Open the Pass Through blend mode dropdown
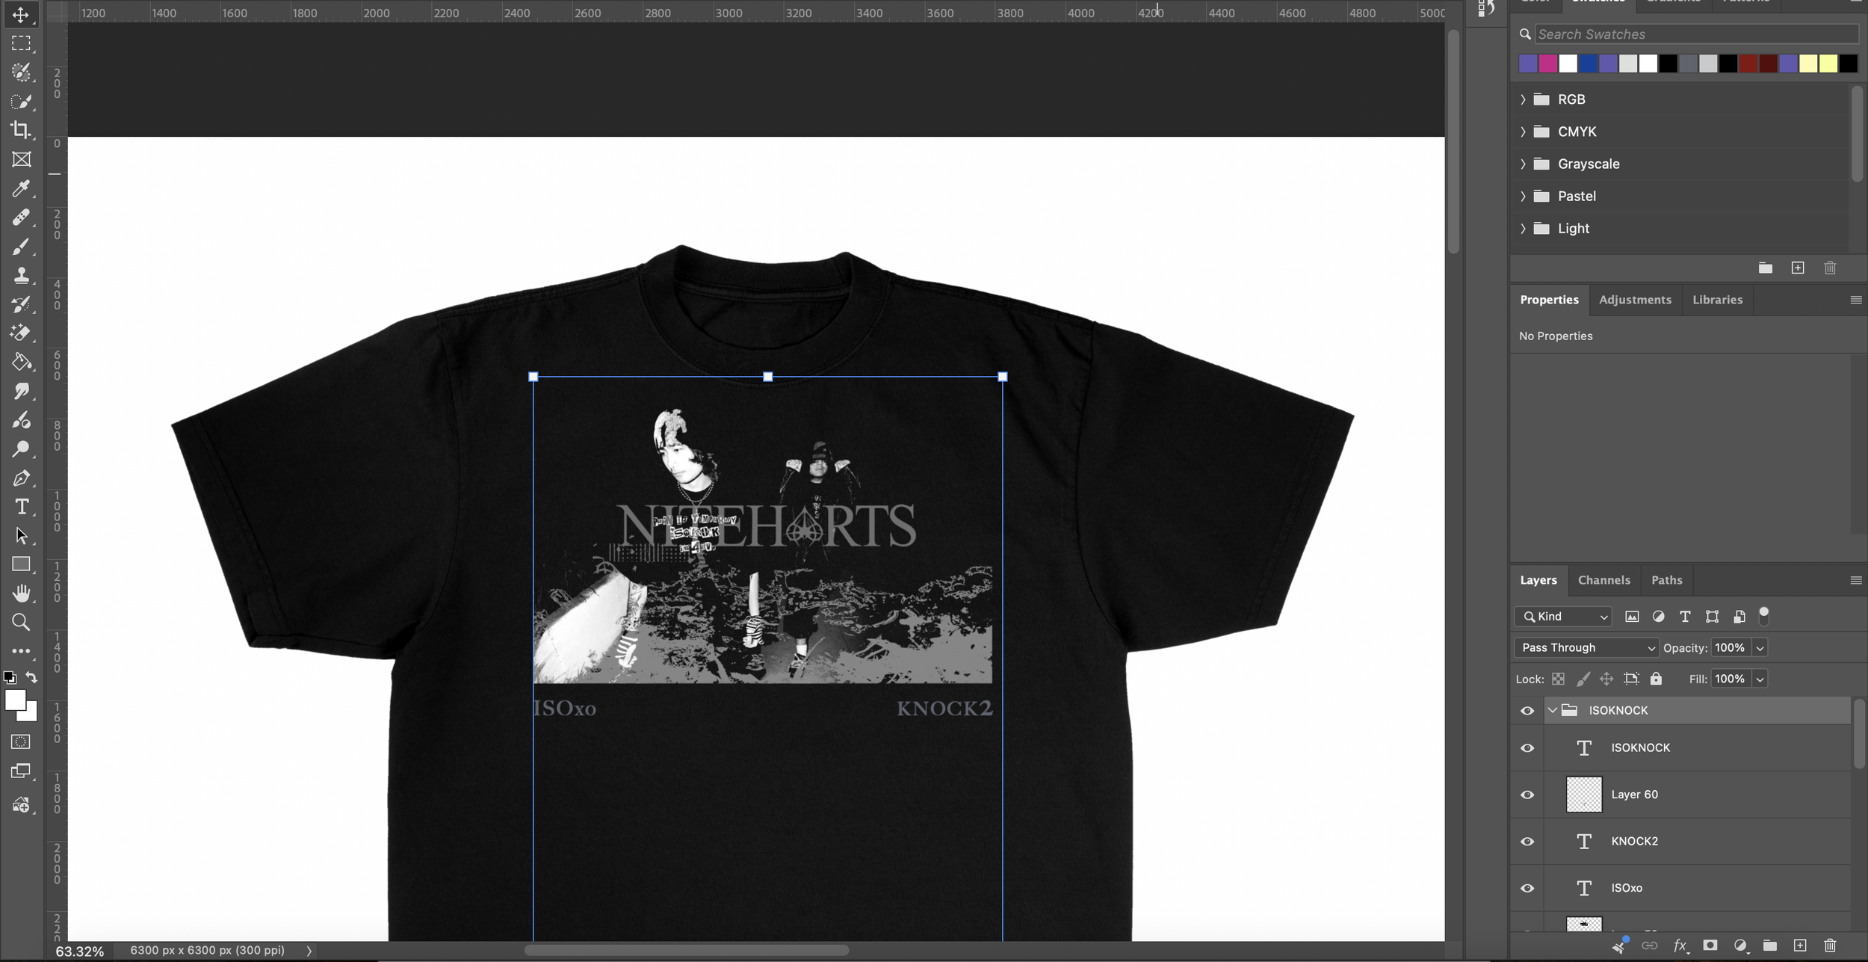The width and height of the screenshot is (1868, 962). pos(1586,648)
